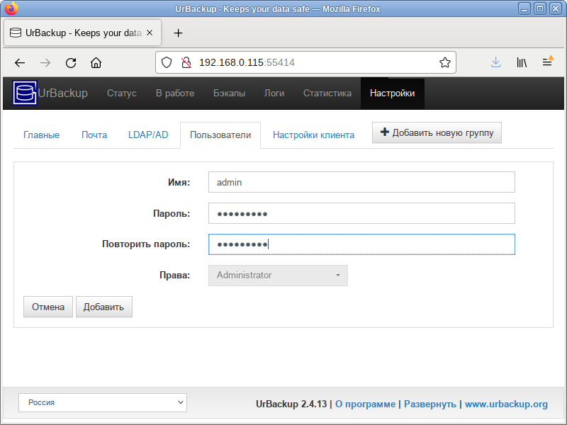Select the UrBackup - Keeps your data tab
This screenshot has width=567, height=425.
tap(82, 33)
